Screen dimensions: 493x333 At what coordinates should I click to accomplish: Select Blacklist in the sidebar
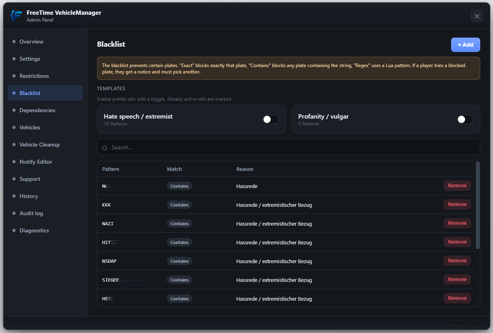45,93
